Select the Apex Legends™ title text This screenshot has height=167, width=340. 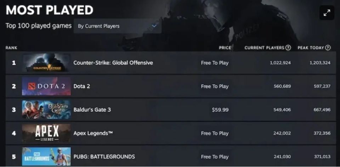click(93, 133)
